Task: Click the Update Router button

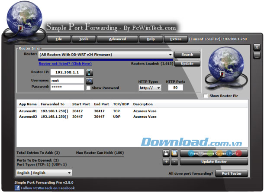Action: click(214, 162)
